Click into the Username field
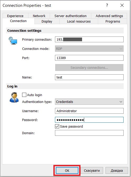This screenshot has width=131, height=177. pos(89,111)
